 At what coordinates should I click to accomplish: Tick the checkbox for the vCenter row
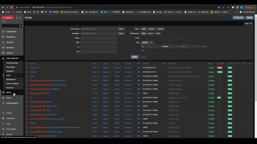coord(27,123)
